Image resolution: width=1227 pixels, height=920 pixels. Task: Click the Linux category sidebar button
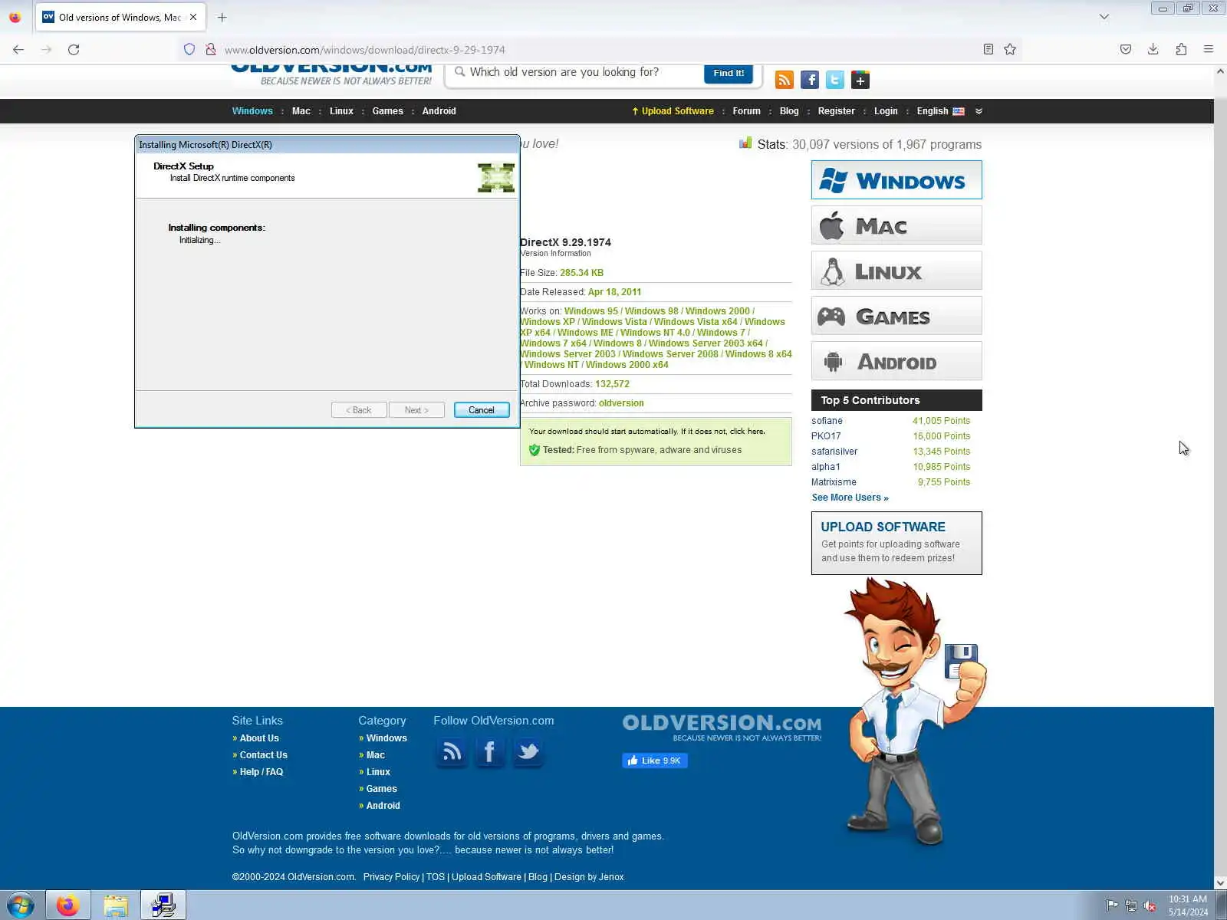click(896, 271)
